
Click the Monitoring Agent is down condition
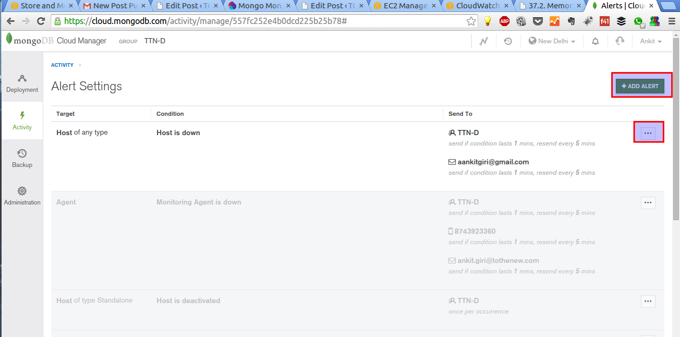199,202
